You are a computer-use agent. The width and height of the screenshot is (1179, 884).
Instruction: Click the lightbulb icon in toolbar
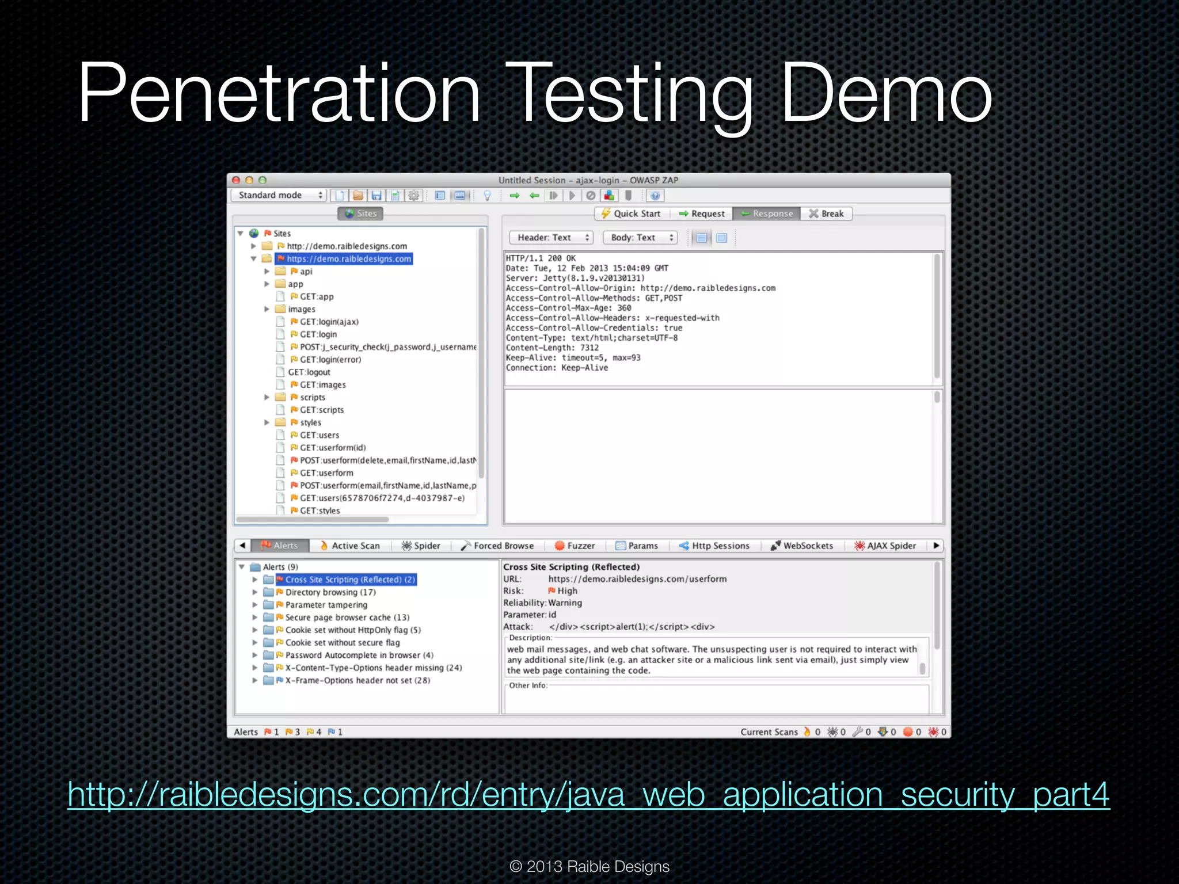pyautogui.click(x=487, y=196)
